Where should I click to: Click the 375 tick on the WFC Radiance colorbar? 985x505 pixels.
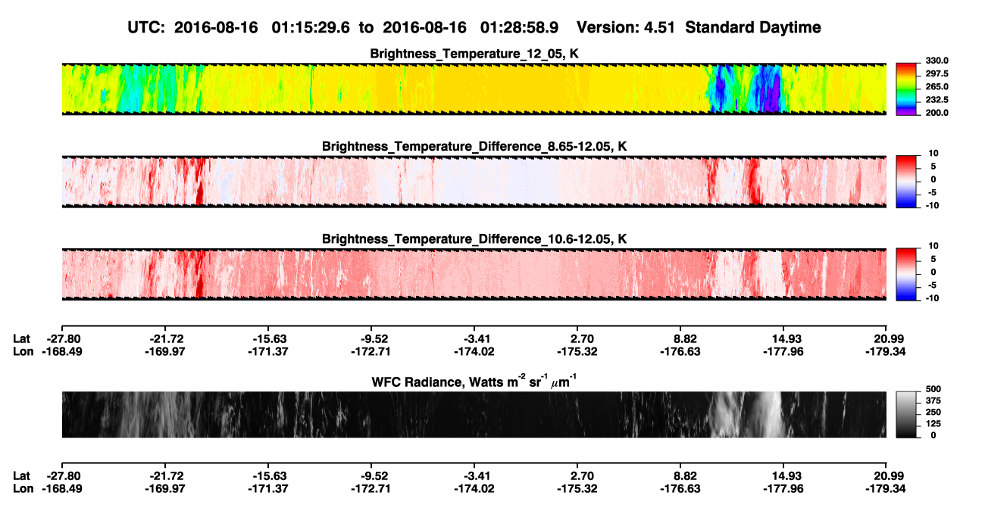tap(933, 401)
